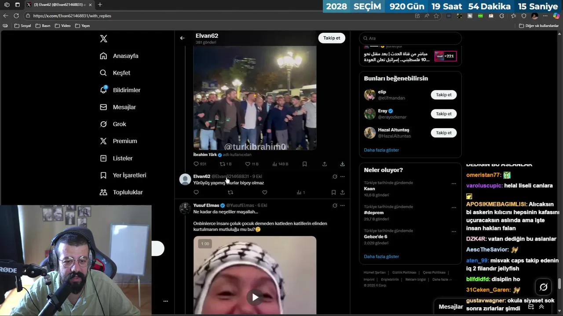Like the Elvan62 comment
This screenshot has height=316, width=563.
[264, 192]
